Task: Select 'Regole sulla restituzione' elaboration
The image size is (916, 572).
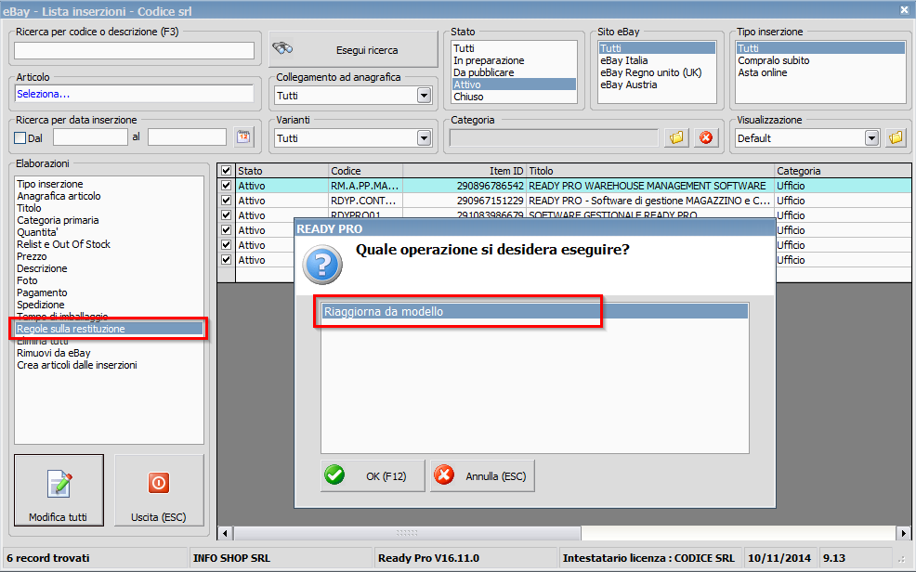Action: tap(109, 329)
